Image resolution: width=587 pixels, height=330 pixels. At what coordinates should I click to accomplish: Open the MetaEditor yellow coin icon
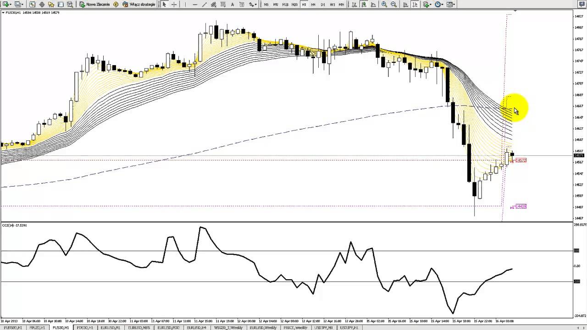116,4
